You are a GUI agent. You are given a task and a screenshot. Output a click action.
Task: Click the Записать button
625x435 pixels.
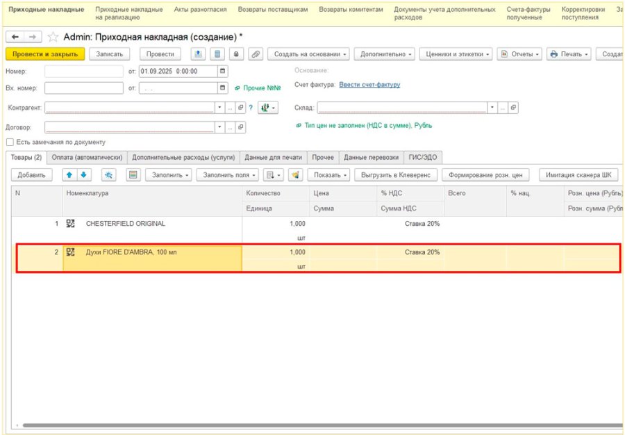pos(109,54)
